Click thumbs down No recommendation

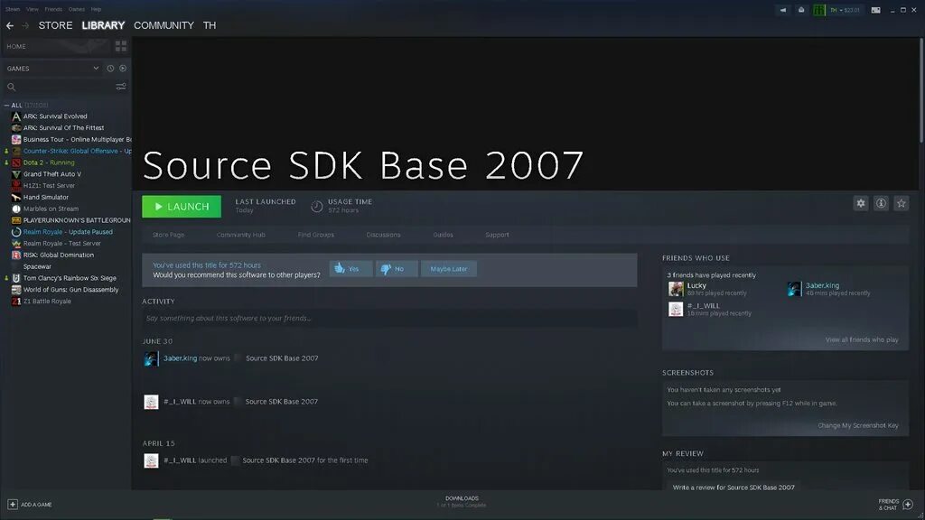[397, 269]
